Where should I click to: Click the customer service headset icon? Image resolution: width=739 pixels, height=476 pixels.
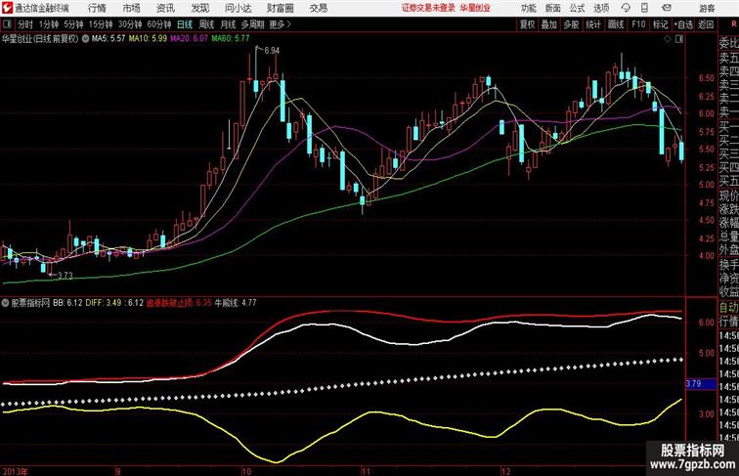point(626,8)
